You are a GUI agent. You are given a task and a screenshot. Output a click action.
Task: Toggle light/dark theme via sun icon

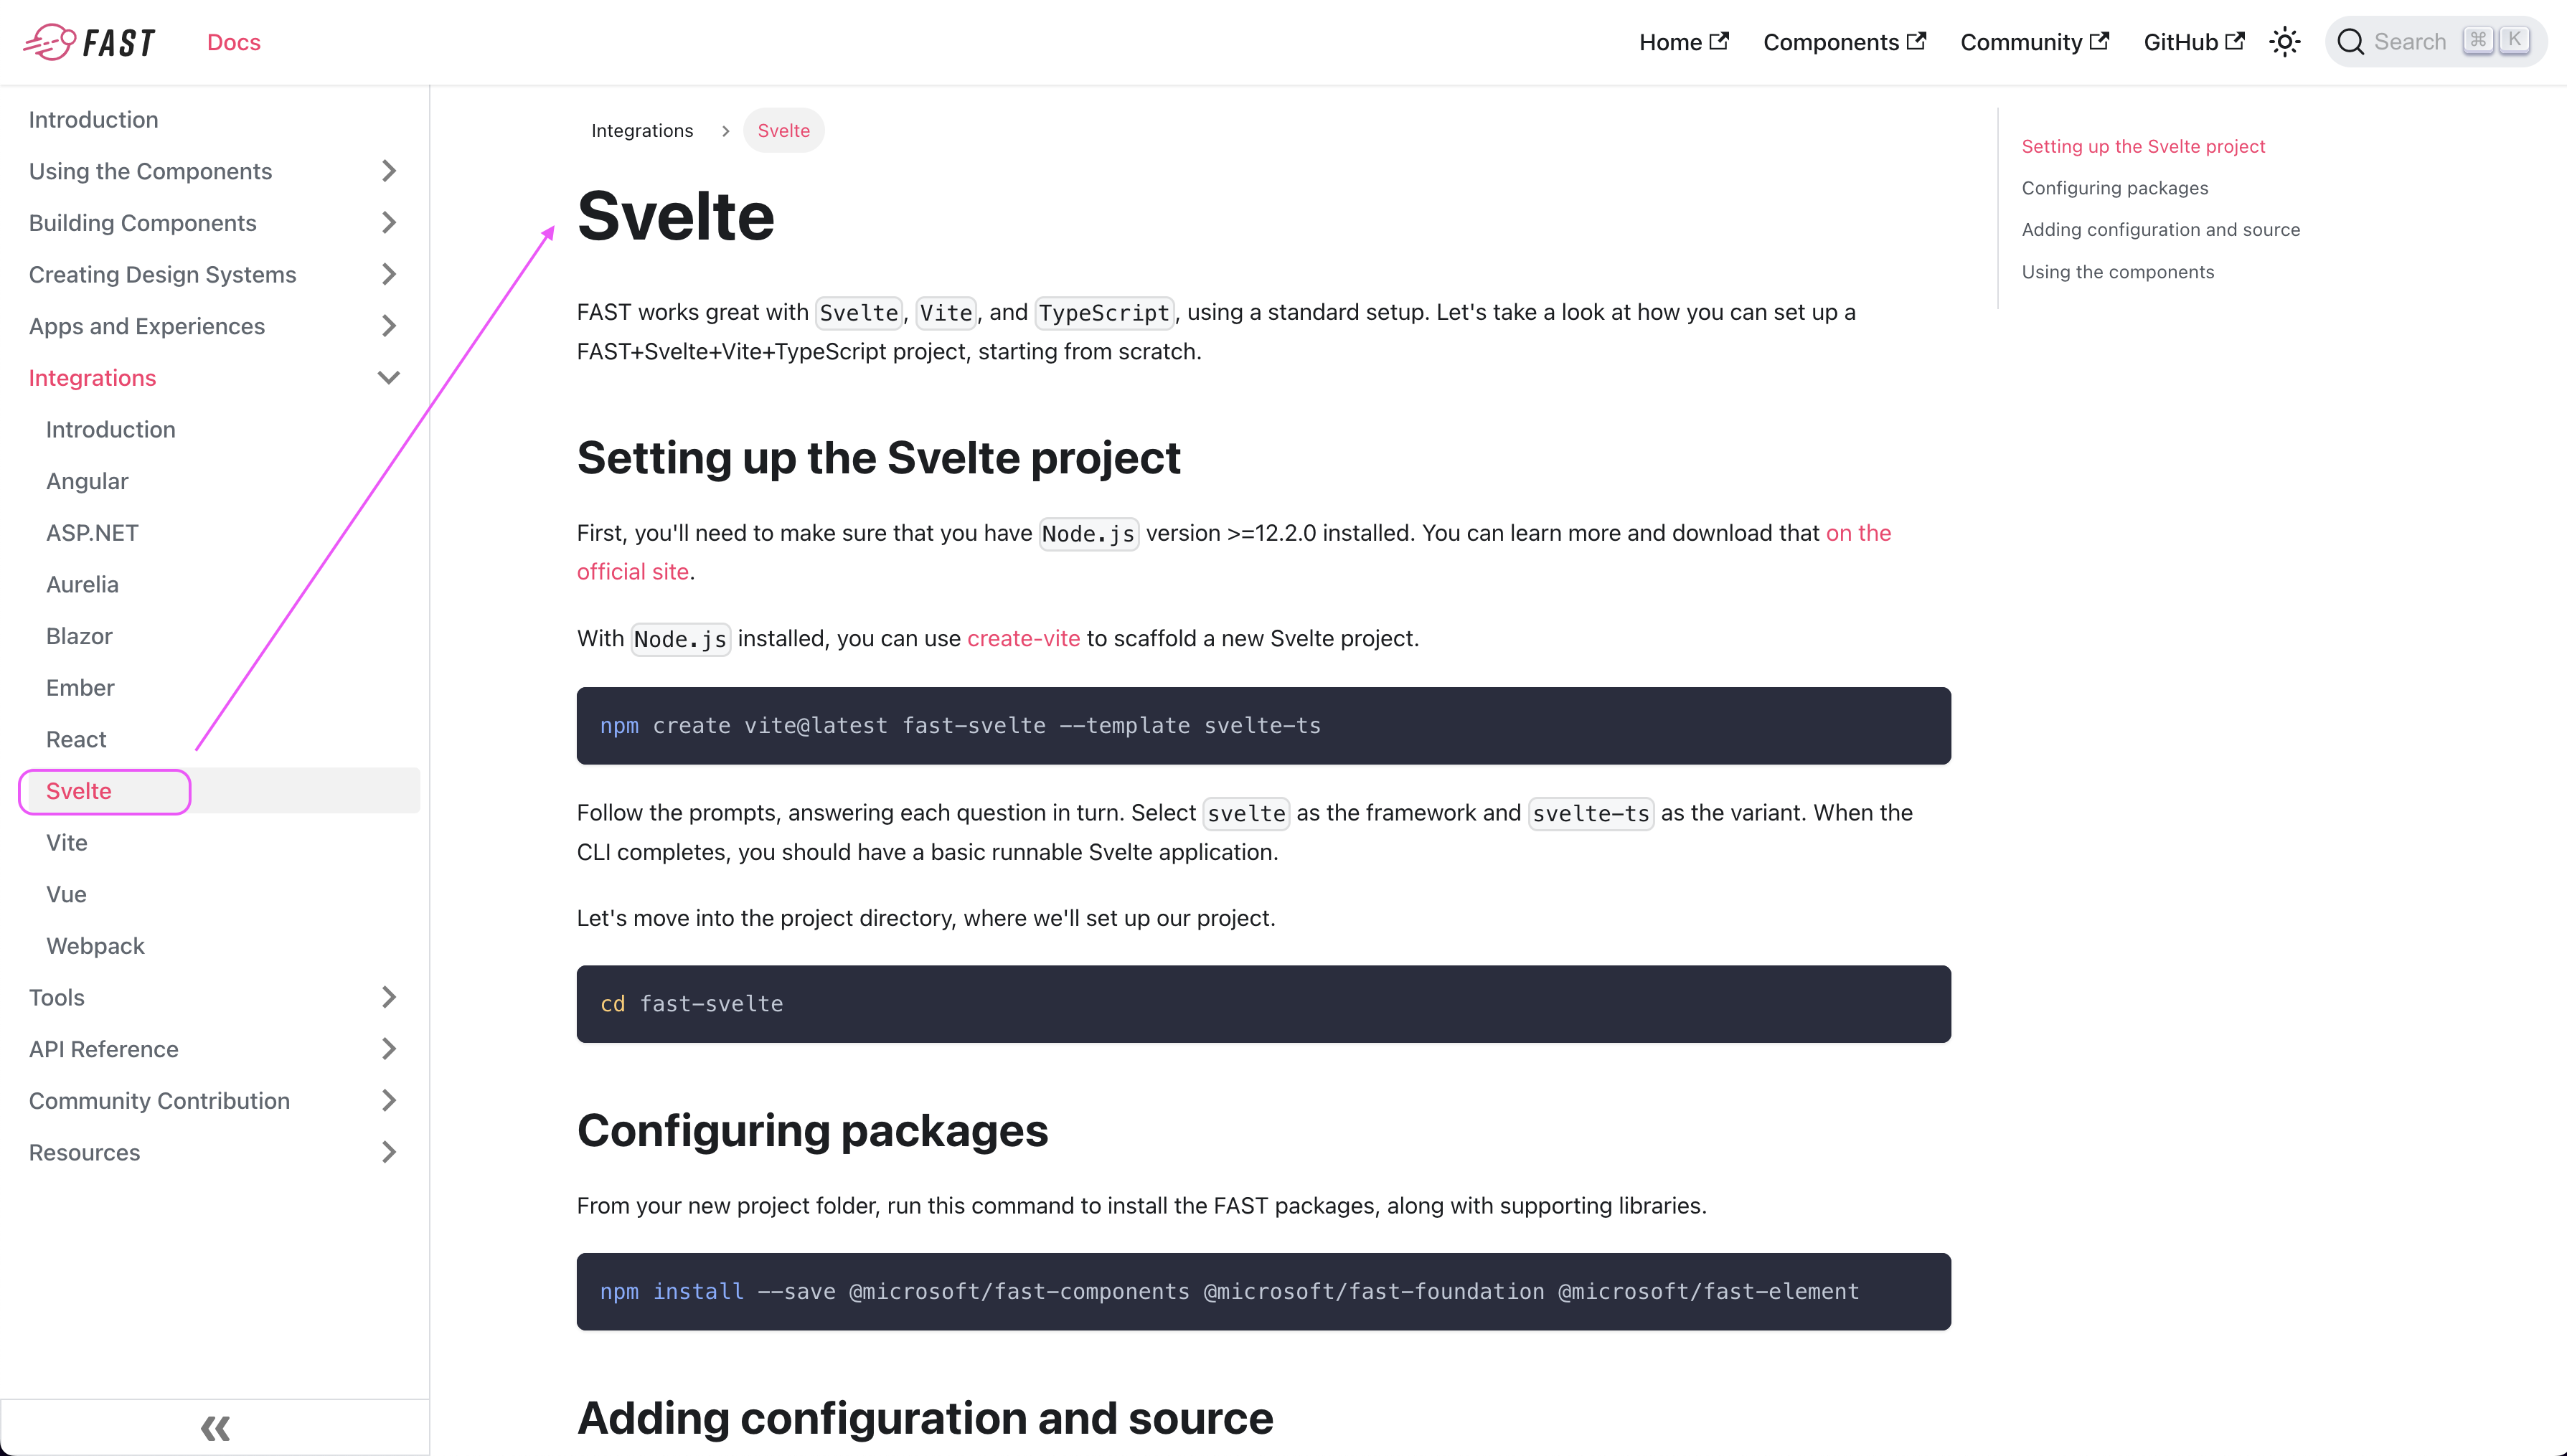pos(2285,41)
